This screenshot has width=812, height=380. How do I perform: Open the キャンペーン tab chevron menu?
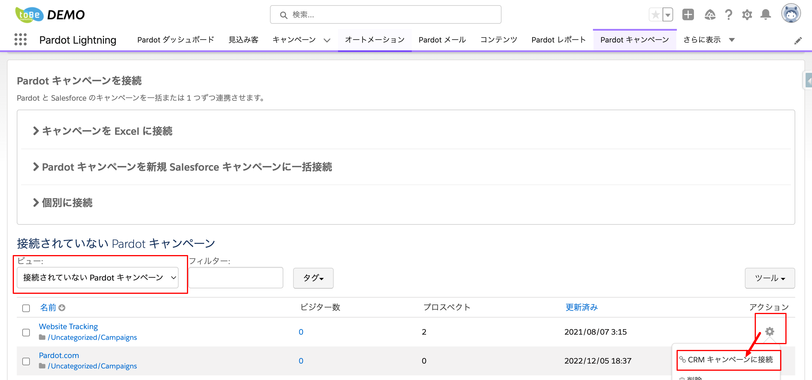coord(327,40)
